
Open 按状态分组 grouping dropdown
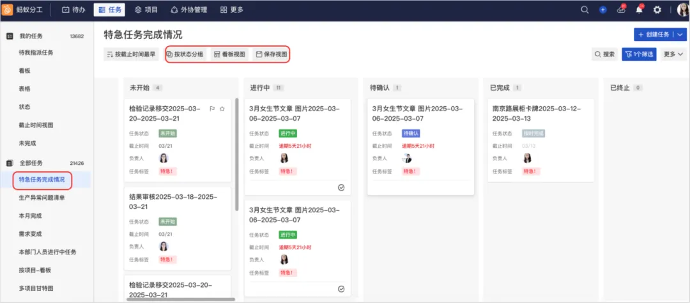[x=185, y=54]
